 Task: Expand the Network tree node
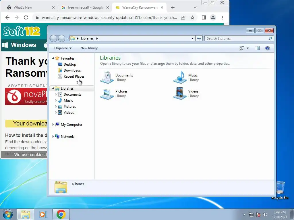coord(53,137)
